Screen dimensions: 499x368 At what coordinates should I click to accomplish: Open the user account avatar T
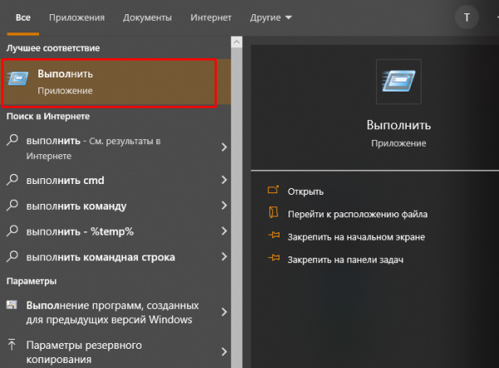(x=467, y=17)
